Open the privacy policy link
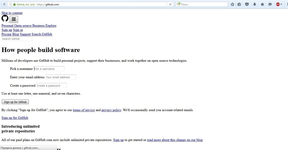Screen dimensions: 288x150 click(x=111, y=110)
